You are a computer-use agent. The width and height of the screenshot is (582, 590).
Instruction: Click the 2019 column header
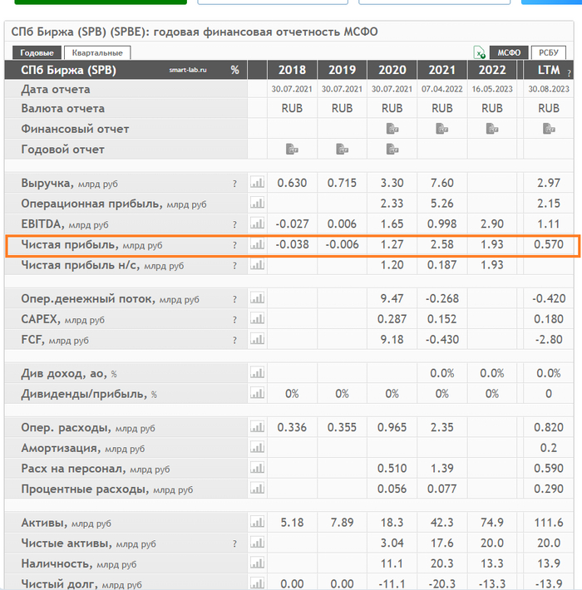pos(343,70)
